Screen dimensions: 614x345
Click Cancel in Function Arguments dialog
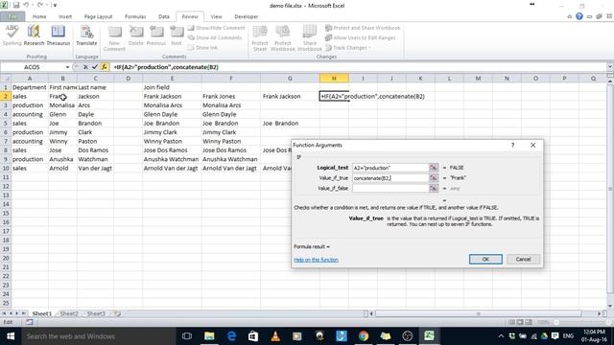(x=523, y=260)
